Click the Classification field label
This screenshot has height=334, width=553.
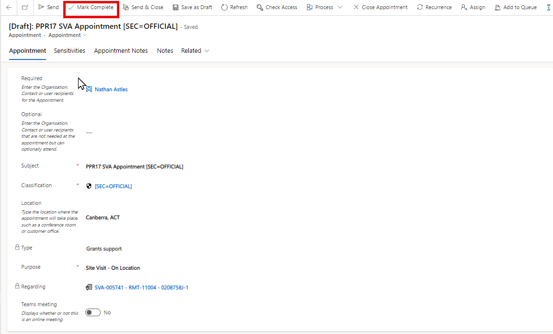coord(36,185)
